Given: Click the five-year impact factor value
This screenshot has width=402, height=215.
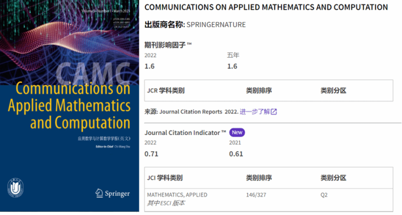Looking at the screenshot, I should [232, 66].
